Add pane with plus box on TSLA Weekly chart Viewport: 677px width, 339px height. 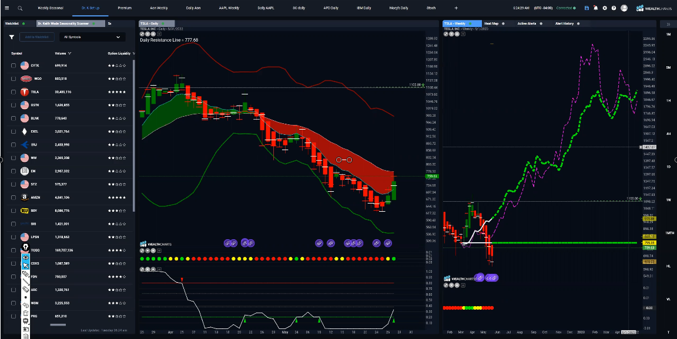463,33
